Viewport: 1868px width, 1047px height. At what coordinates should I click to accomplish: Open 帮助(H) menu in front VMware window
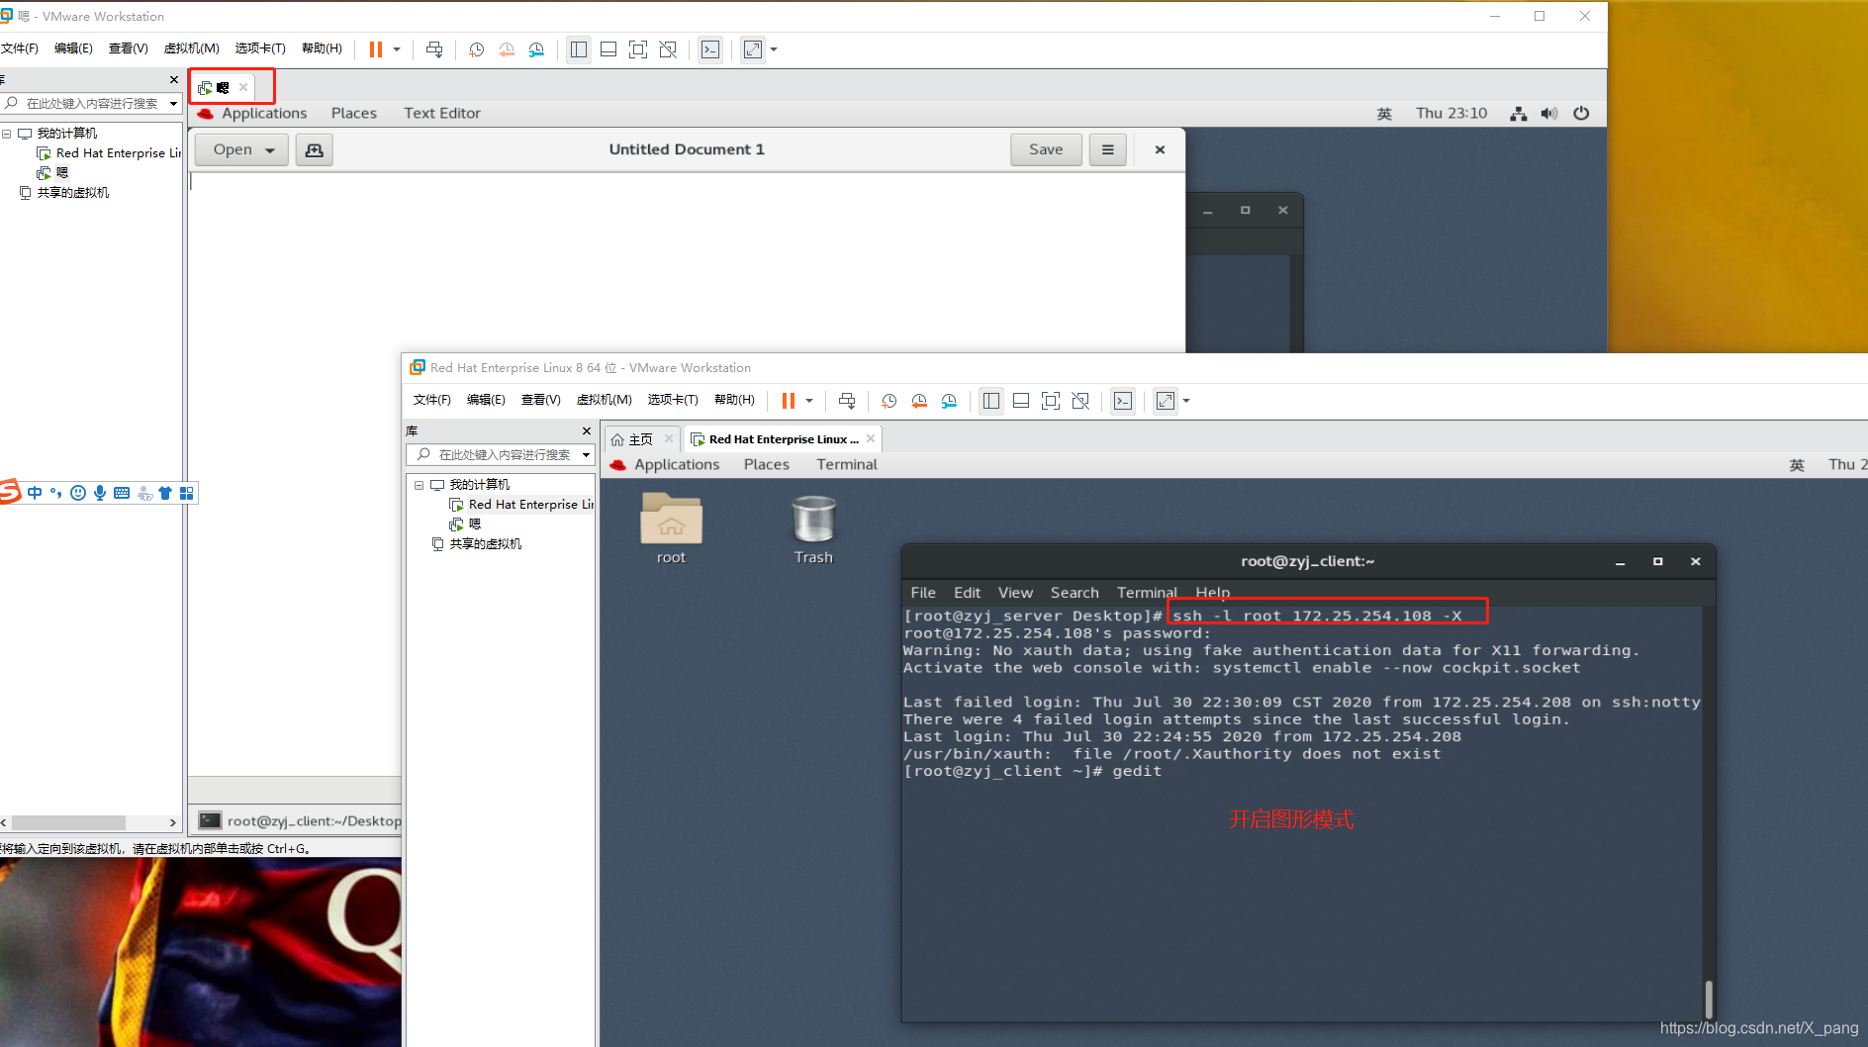click(734, 400)
